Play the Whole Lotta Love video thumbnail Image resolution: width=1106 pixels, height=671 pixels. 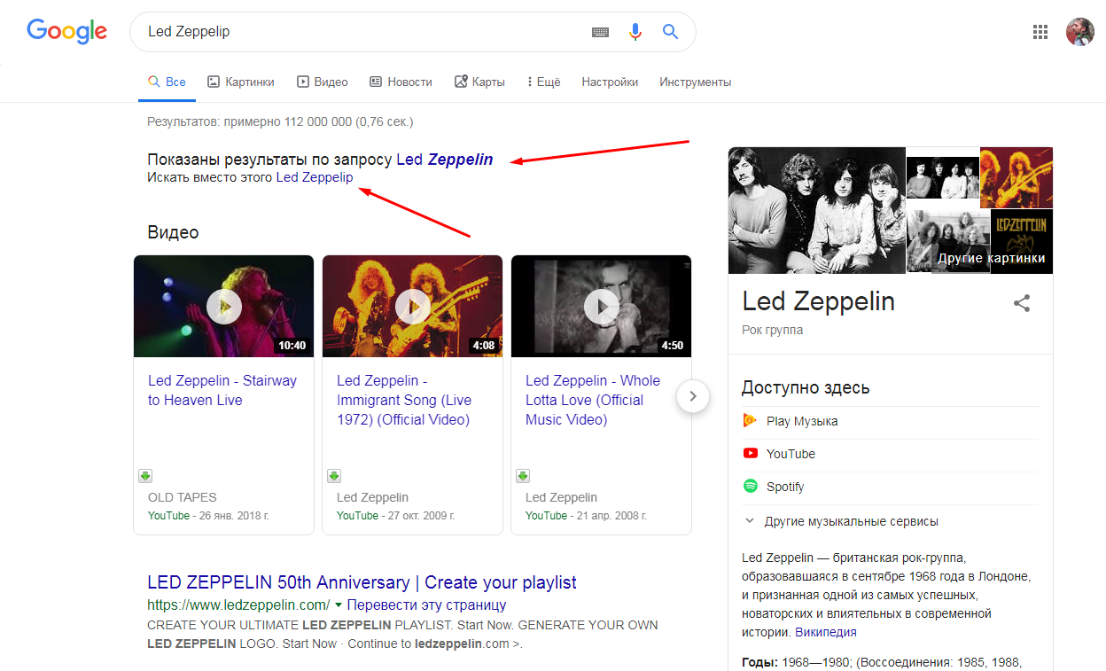(602, 307)
